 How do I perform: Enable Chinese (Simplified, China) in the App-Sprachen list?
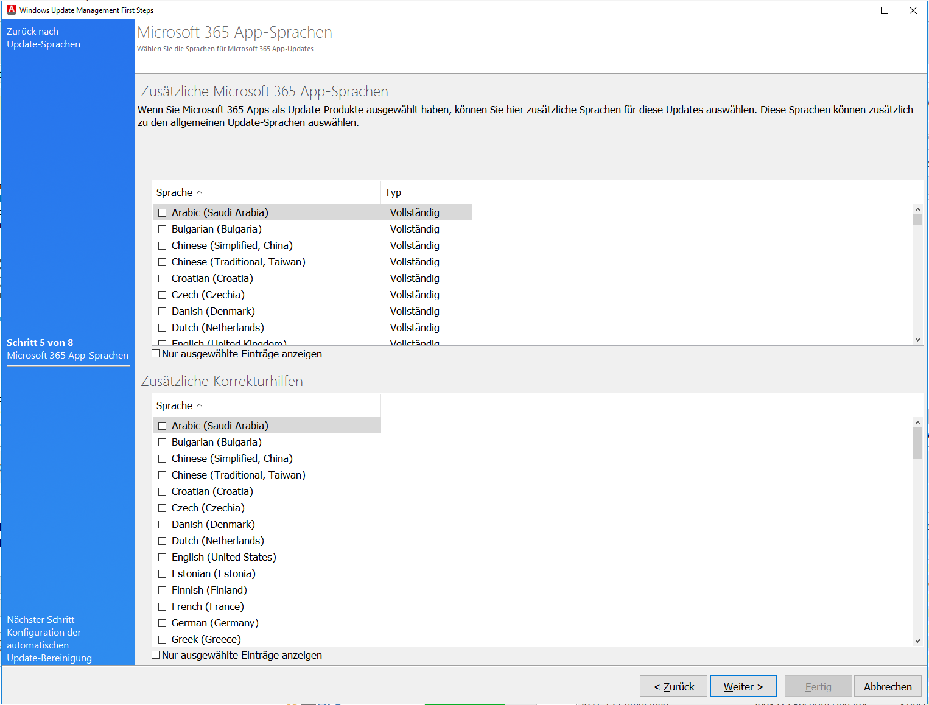[x=162, y=246]
